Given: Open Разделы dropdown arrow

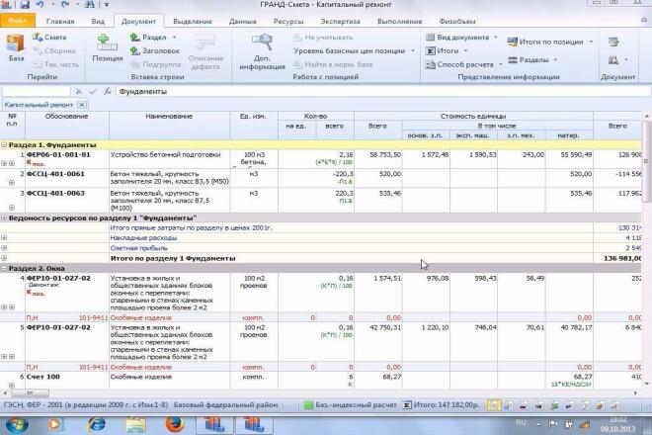Looking at the screenshot, I should (555, 60).
